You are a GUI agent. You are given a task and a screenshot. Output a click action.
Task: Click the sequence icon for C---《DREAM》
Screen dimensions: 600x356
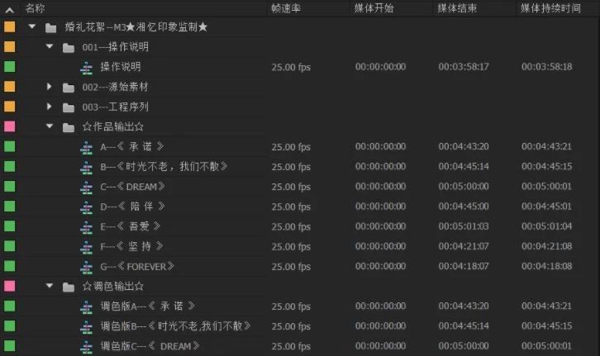pyautogui.click(x=87, y=187)
